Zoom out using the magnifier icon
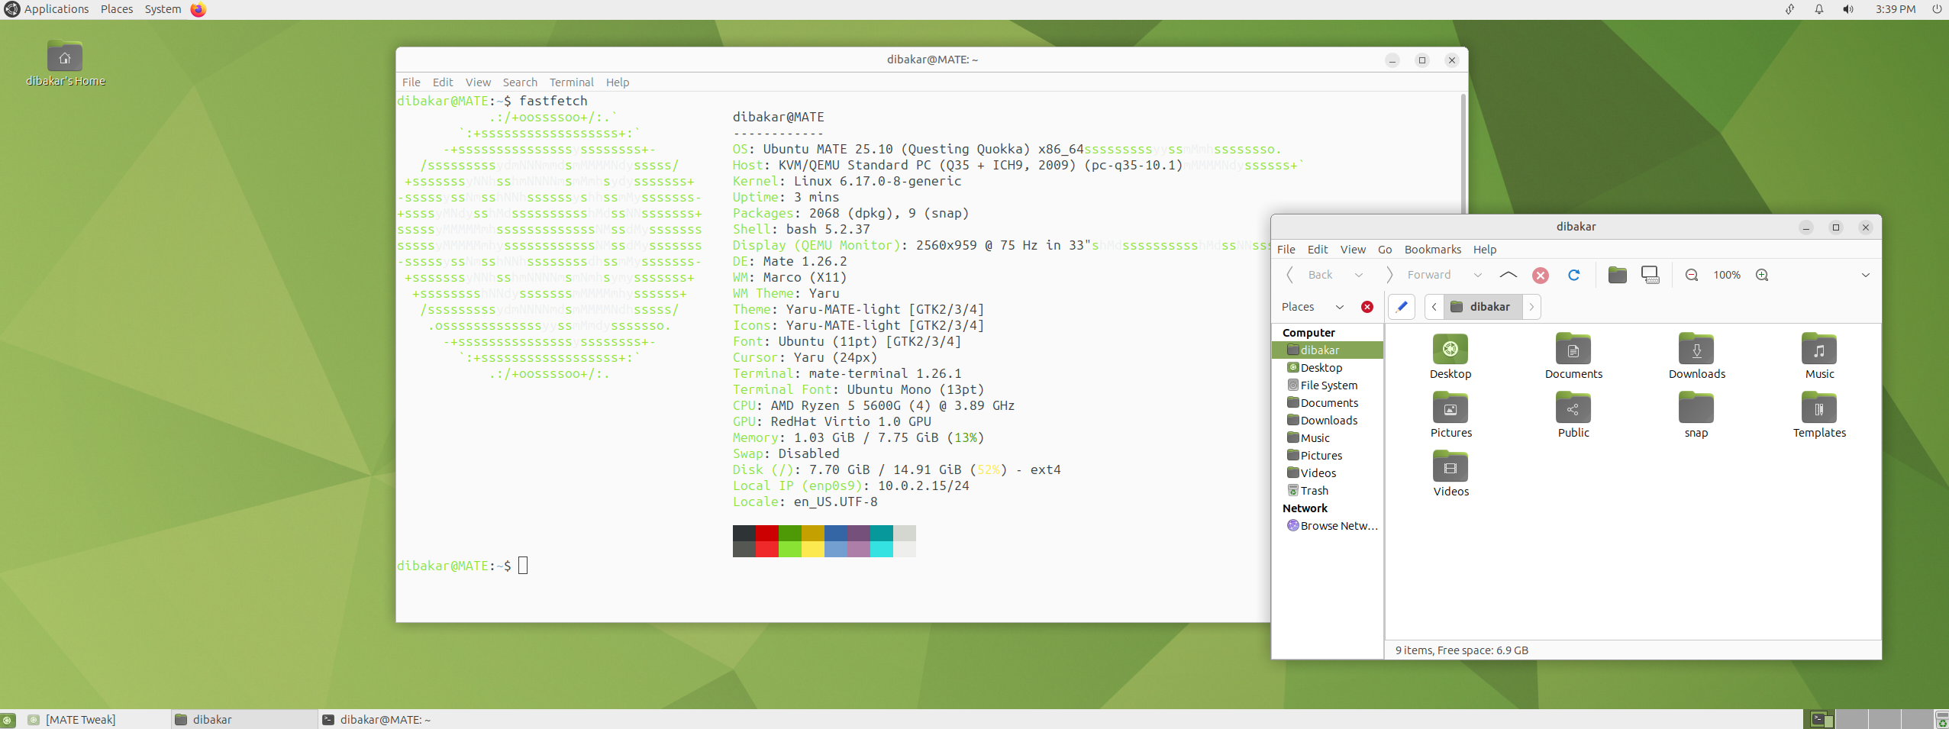The width and height of the screenshot is (1949, 729). point(1692,275)
